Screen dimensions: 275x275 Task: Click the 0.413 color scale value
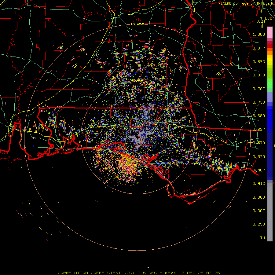click(259, 183)
